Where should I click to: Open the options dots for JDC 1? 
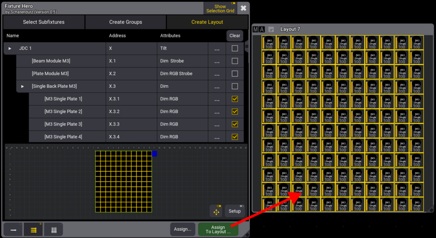[217, 48]
